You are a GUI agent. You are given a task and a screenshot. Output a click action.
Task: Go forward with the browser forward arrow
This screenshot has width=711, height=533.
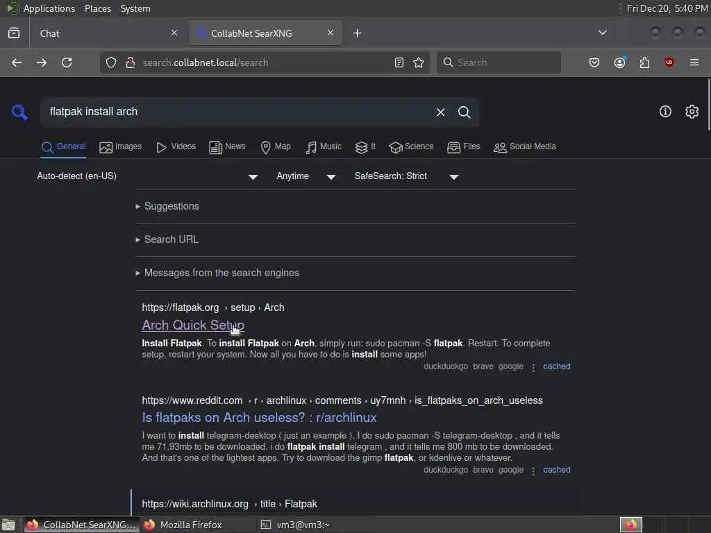42,62
